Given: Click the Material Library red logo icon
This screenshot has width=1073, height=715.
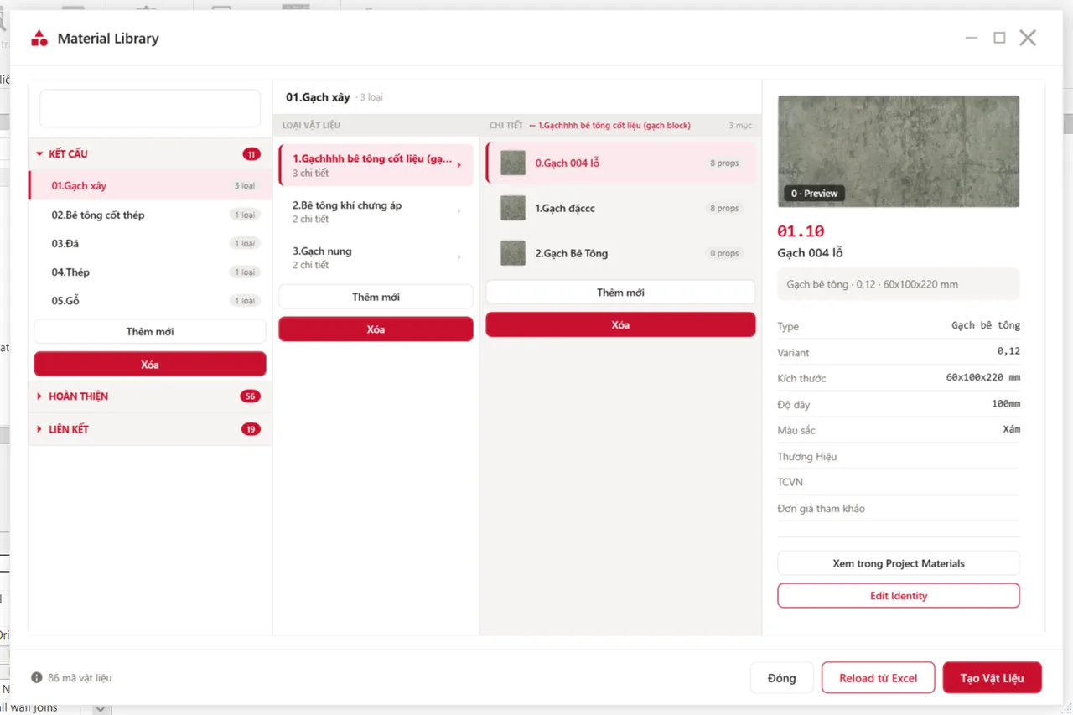Looking at the screenshot, I should [x=39, y=38].
